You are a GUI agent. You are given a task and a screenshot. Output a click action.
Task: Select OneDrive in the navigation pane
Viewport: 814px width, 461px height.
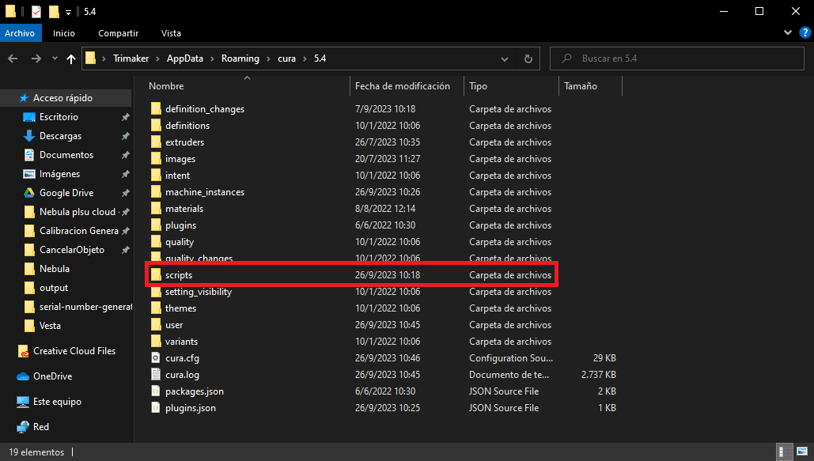pos(52,376)
